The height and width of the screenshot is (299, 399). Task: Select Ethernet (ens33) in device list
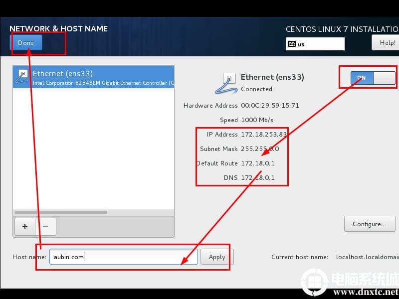93,77
